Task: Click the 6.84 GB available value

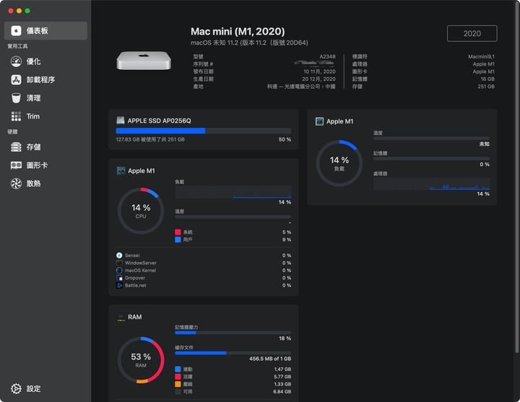Action: (x=282, y=392)
